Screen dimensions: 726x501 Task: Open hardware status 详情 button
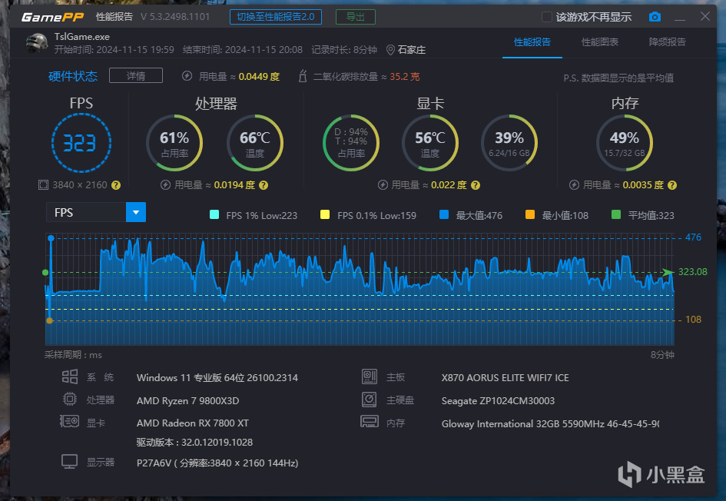(136, 75)
